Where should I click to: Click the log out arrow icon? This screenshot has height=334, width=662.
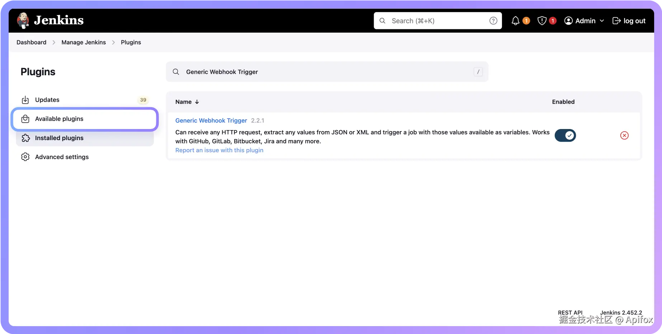616,21
